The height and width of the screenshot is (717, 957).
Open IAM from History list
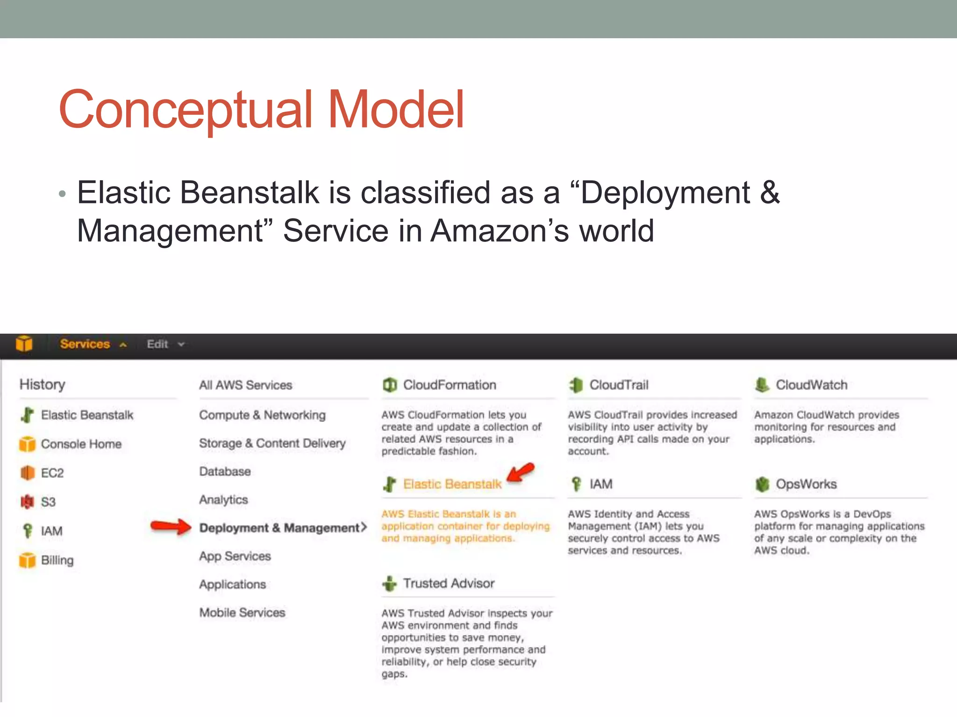coord(51,531)
